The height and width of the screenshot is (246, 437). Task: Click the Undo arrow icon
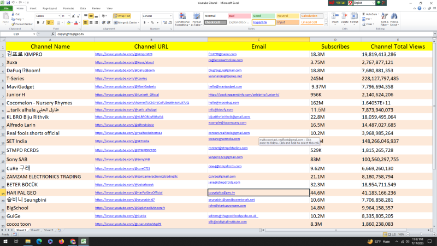click(x=13, y=3)
